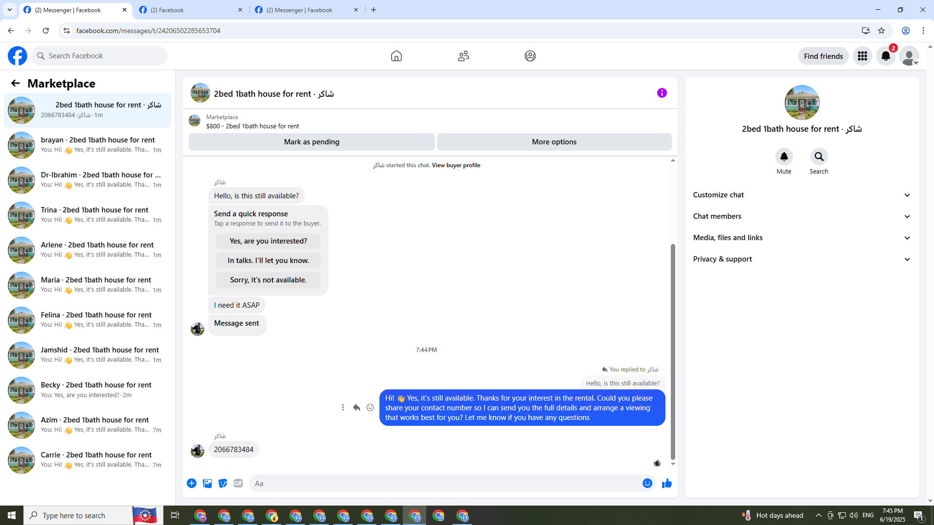934x525 pixels.
Task: Open the Windows Start menu
Action: (12, 515)
